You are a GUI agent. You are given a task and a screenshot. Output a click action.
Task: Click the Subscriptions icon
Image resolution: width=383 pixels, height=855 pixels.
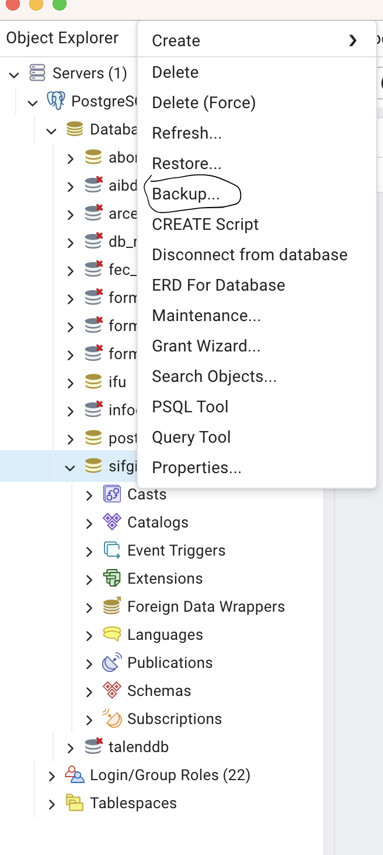(x=112, y=719)
